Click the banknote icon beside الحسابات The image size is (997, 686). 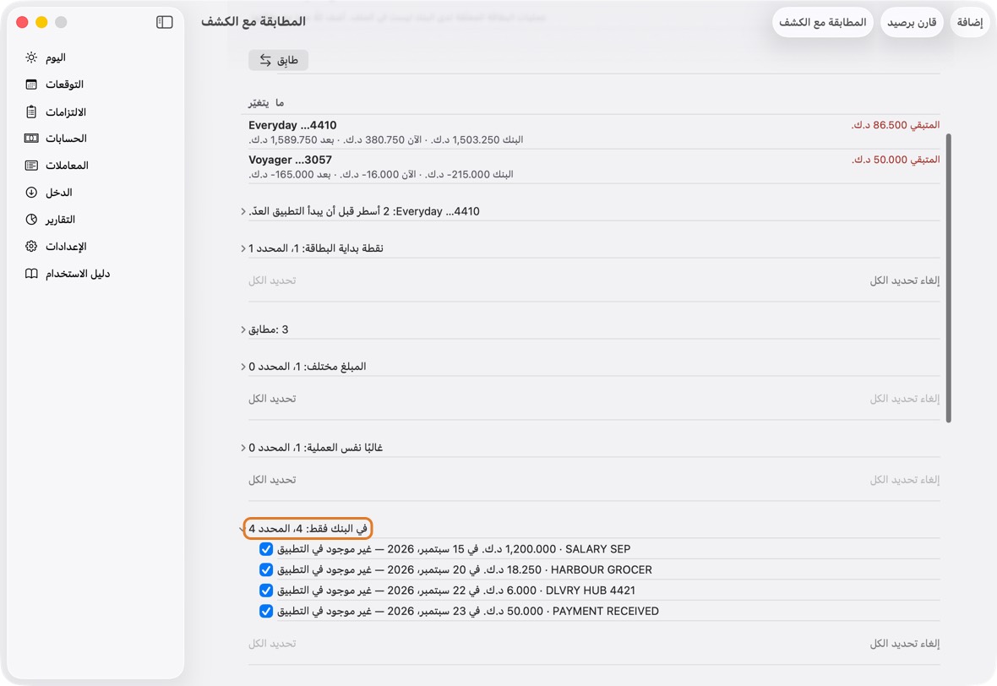pyautogui.click(x=31, y=139)
